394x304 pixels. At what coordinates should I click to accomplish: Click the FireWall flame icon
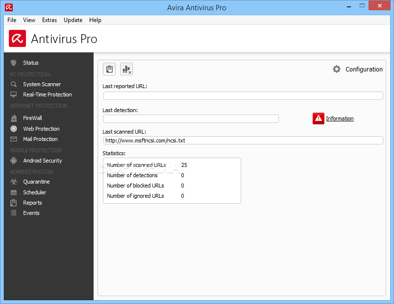pyautogui.click(x=14, y=118)
